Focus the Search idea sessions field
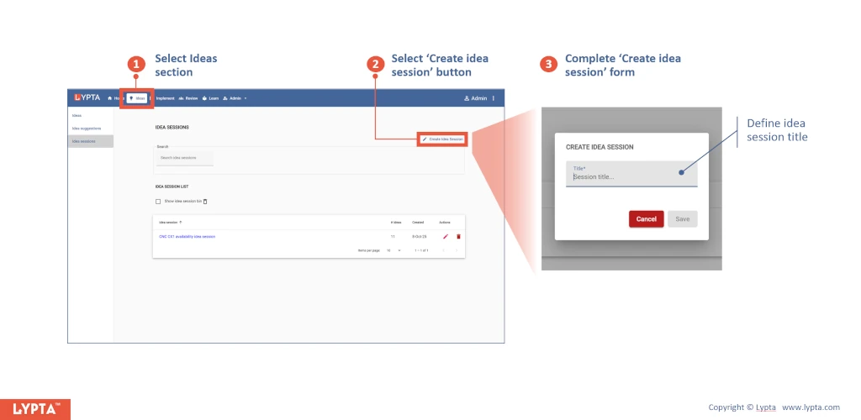 pos(185,158)
